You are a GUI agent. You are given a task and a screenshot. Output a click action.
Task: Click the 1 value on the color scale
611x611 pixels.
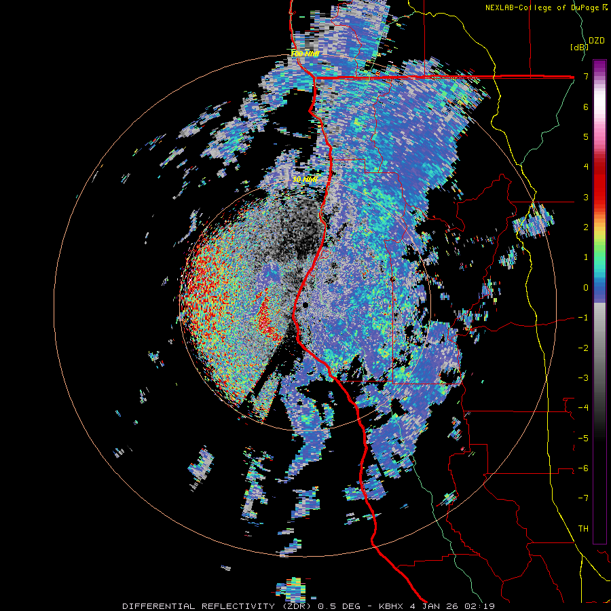pos(586,257)
